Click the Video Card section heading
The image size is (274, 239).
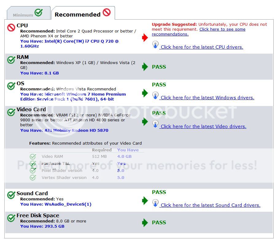31,109
